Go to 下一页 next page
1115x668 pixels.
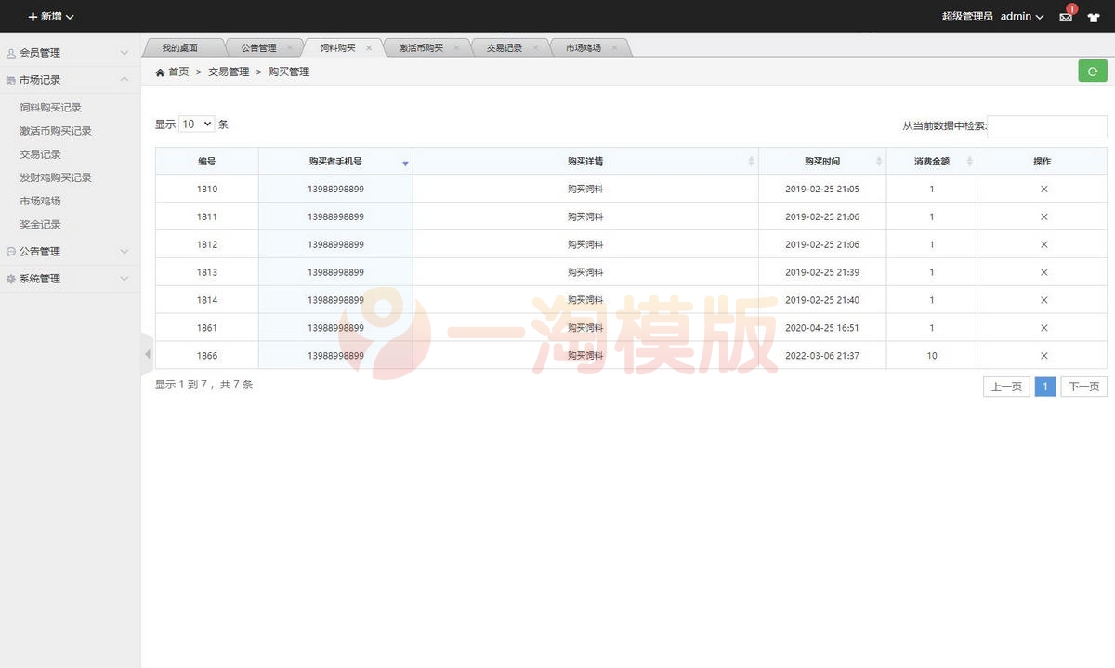pyautogui.click(x=1083, y=386)
